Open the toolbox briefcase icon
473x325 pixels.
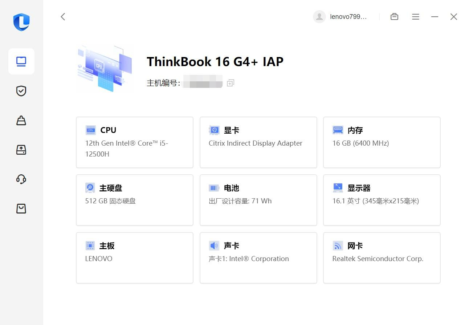394,17
